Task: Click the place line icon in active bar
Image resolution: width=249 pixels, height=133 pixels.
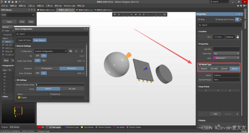Action: pyautogui.click(x=152, y=14)
